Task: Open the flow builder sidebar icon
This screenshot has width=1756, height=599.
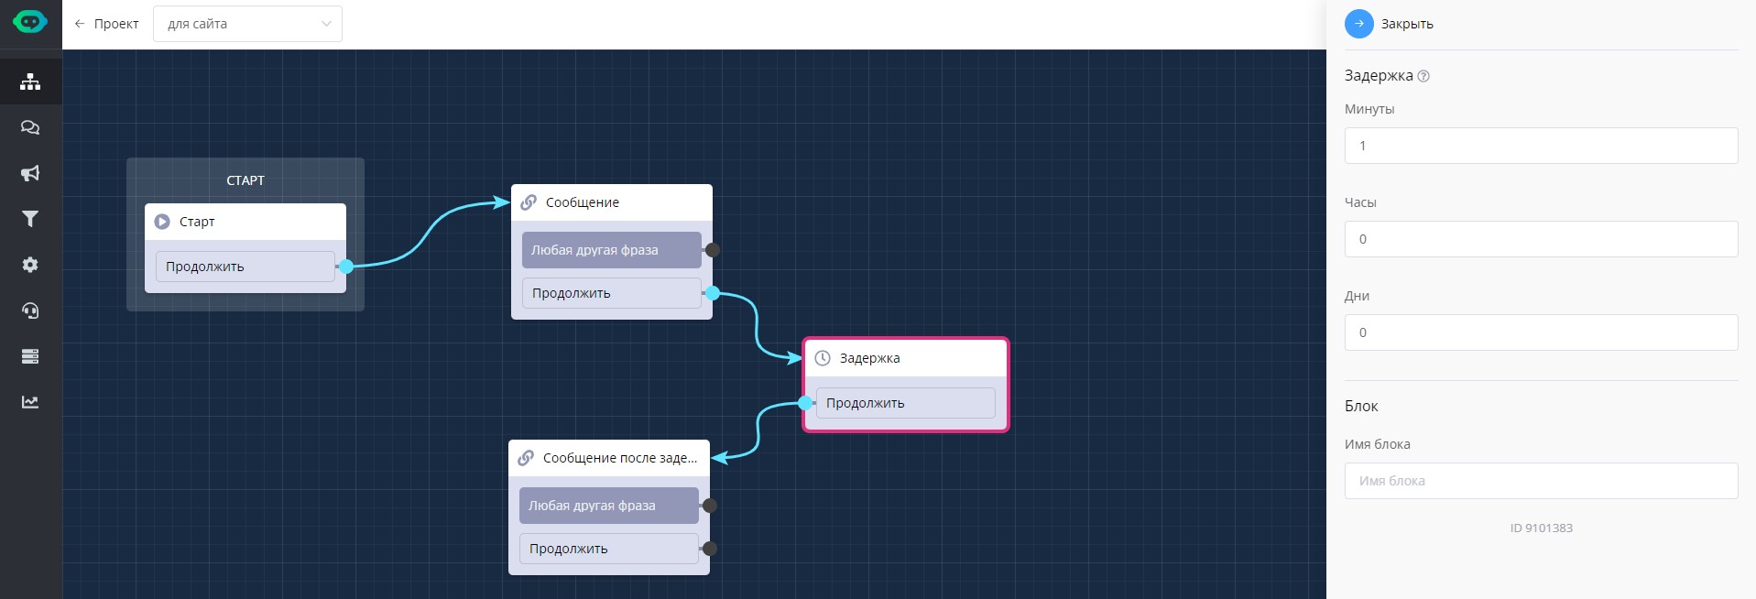Action: click(x=30, y=82)
